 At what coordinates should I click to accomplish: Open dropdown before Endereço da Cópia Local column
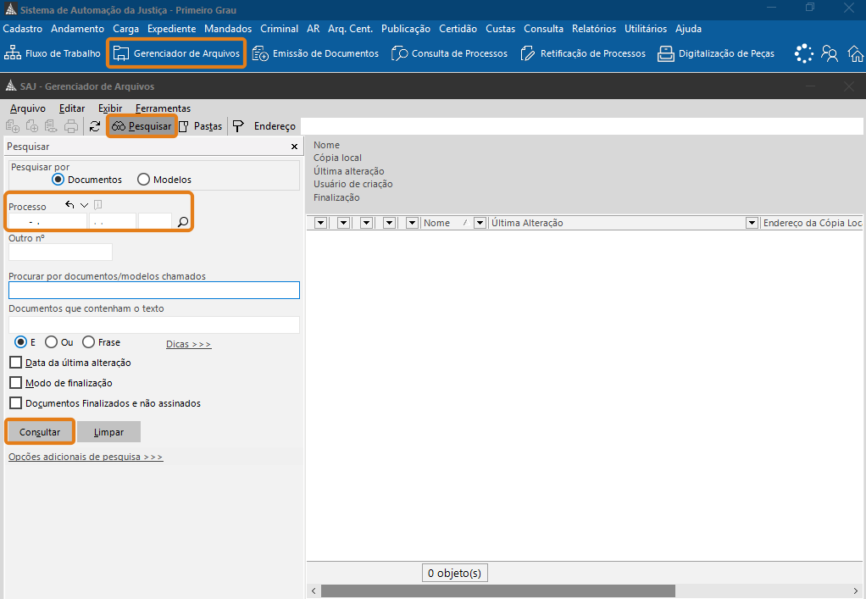752,223
